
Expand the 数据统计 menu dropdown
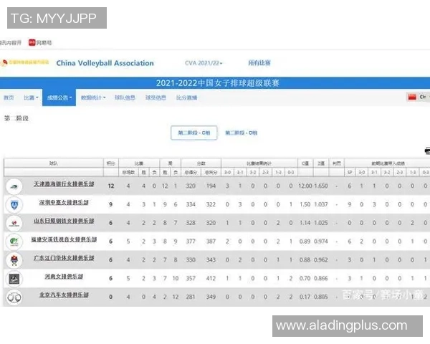(x=92, y=97)
